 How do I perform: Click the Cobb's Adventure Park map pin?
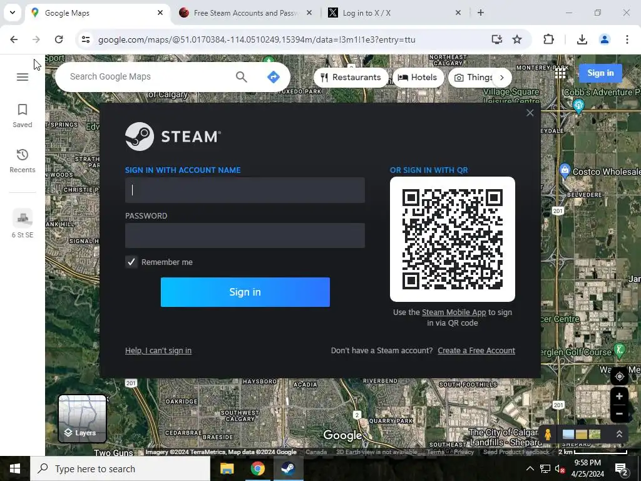pos(578,106)
